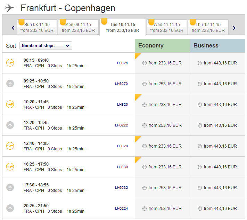Switch to the Sun 08.11.15 date tab
Viewport: 247px width, 220px height.
[x=37, y=27]
